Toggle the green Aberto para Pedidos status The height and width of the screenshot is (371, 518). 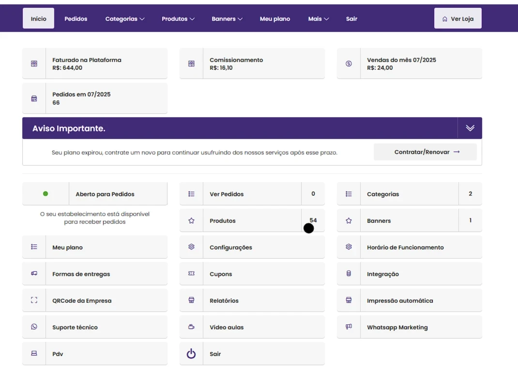[x=46, y=194]
